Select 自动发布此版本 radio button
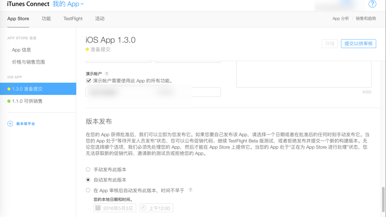Screen dimensions: 386x217 88,179
